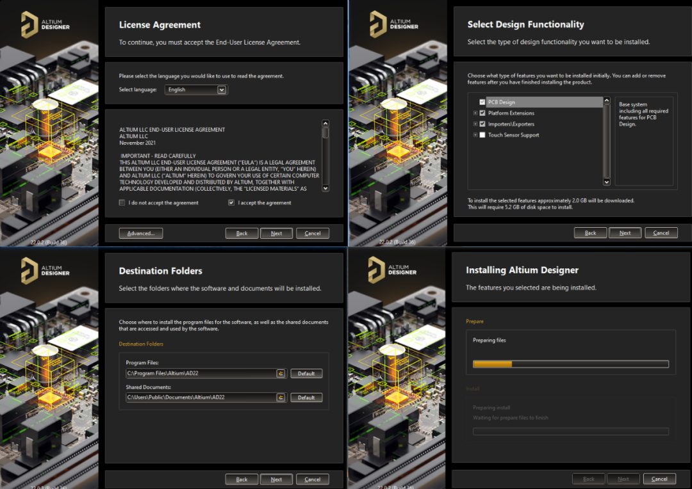Click the feature list scroll-up arrow

pyautogui.click(x=607, y=100)
